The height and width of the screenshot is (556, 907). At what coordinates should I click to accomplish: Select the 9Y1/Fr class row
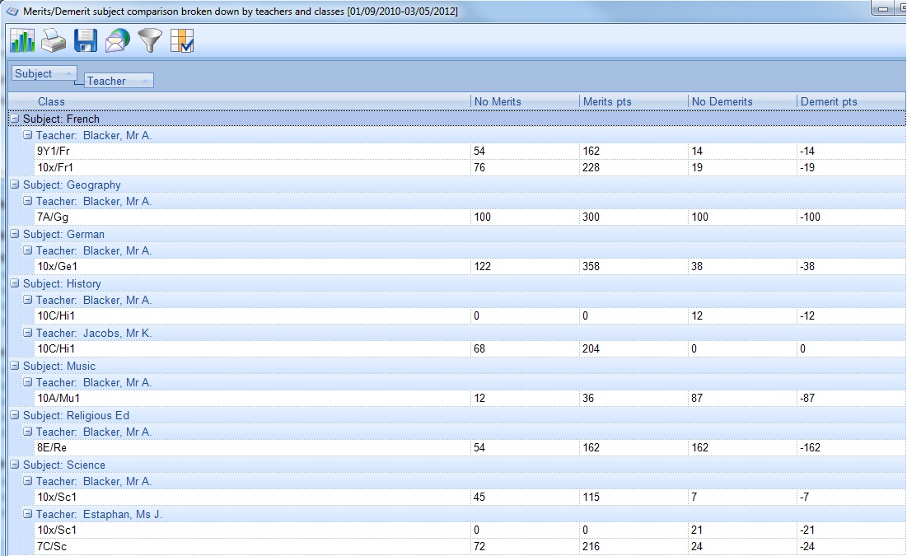click(x=470, y=151)
